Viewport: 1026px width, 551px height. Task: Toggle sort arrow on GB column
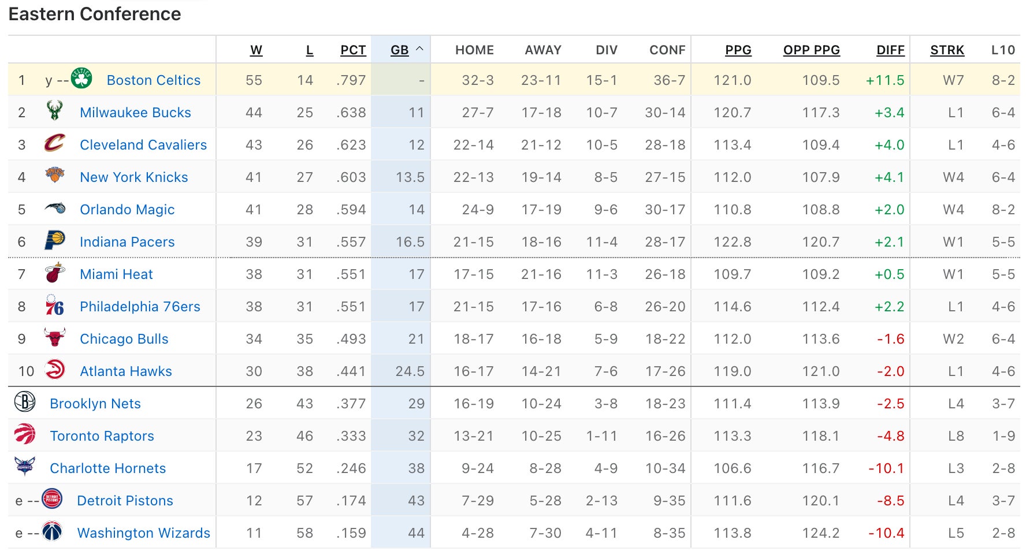coord(420,50)
